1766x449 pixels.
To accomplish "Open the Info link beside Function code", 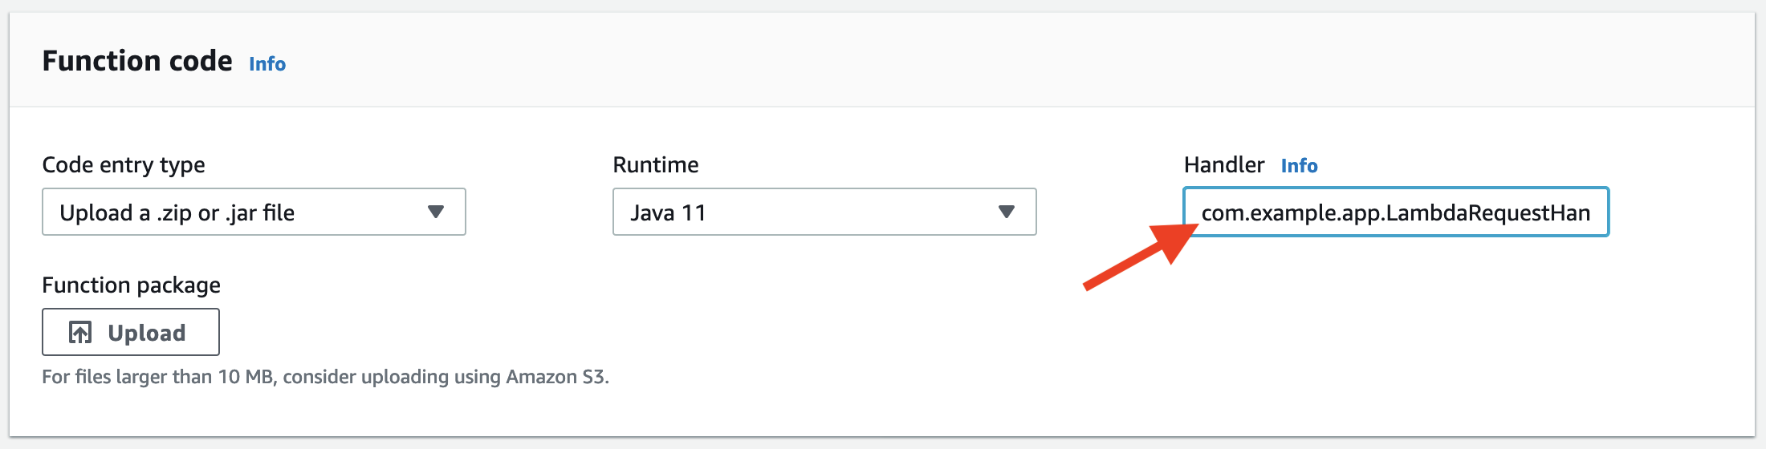I will [x=267, y=64].
